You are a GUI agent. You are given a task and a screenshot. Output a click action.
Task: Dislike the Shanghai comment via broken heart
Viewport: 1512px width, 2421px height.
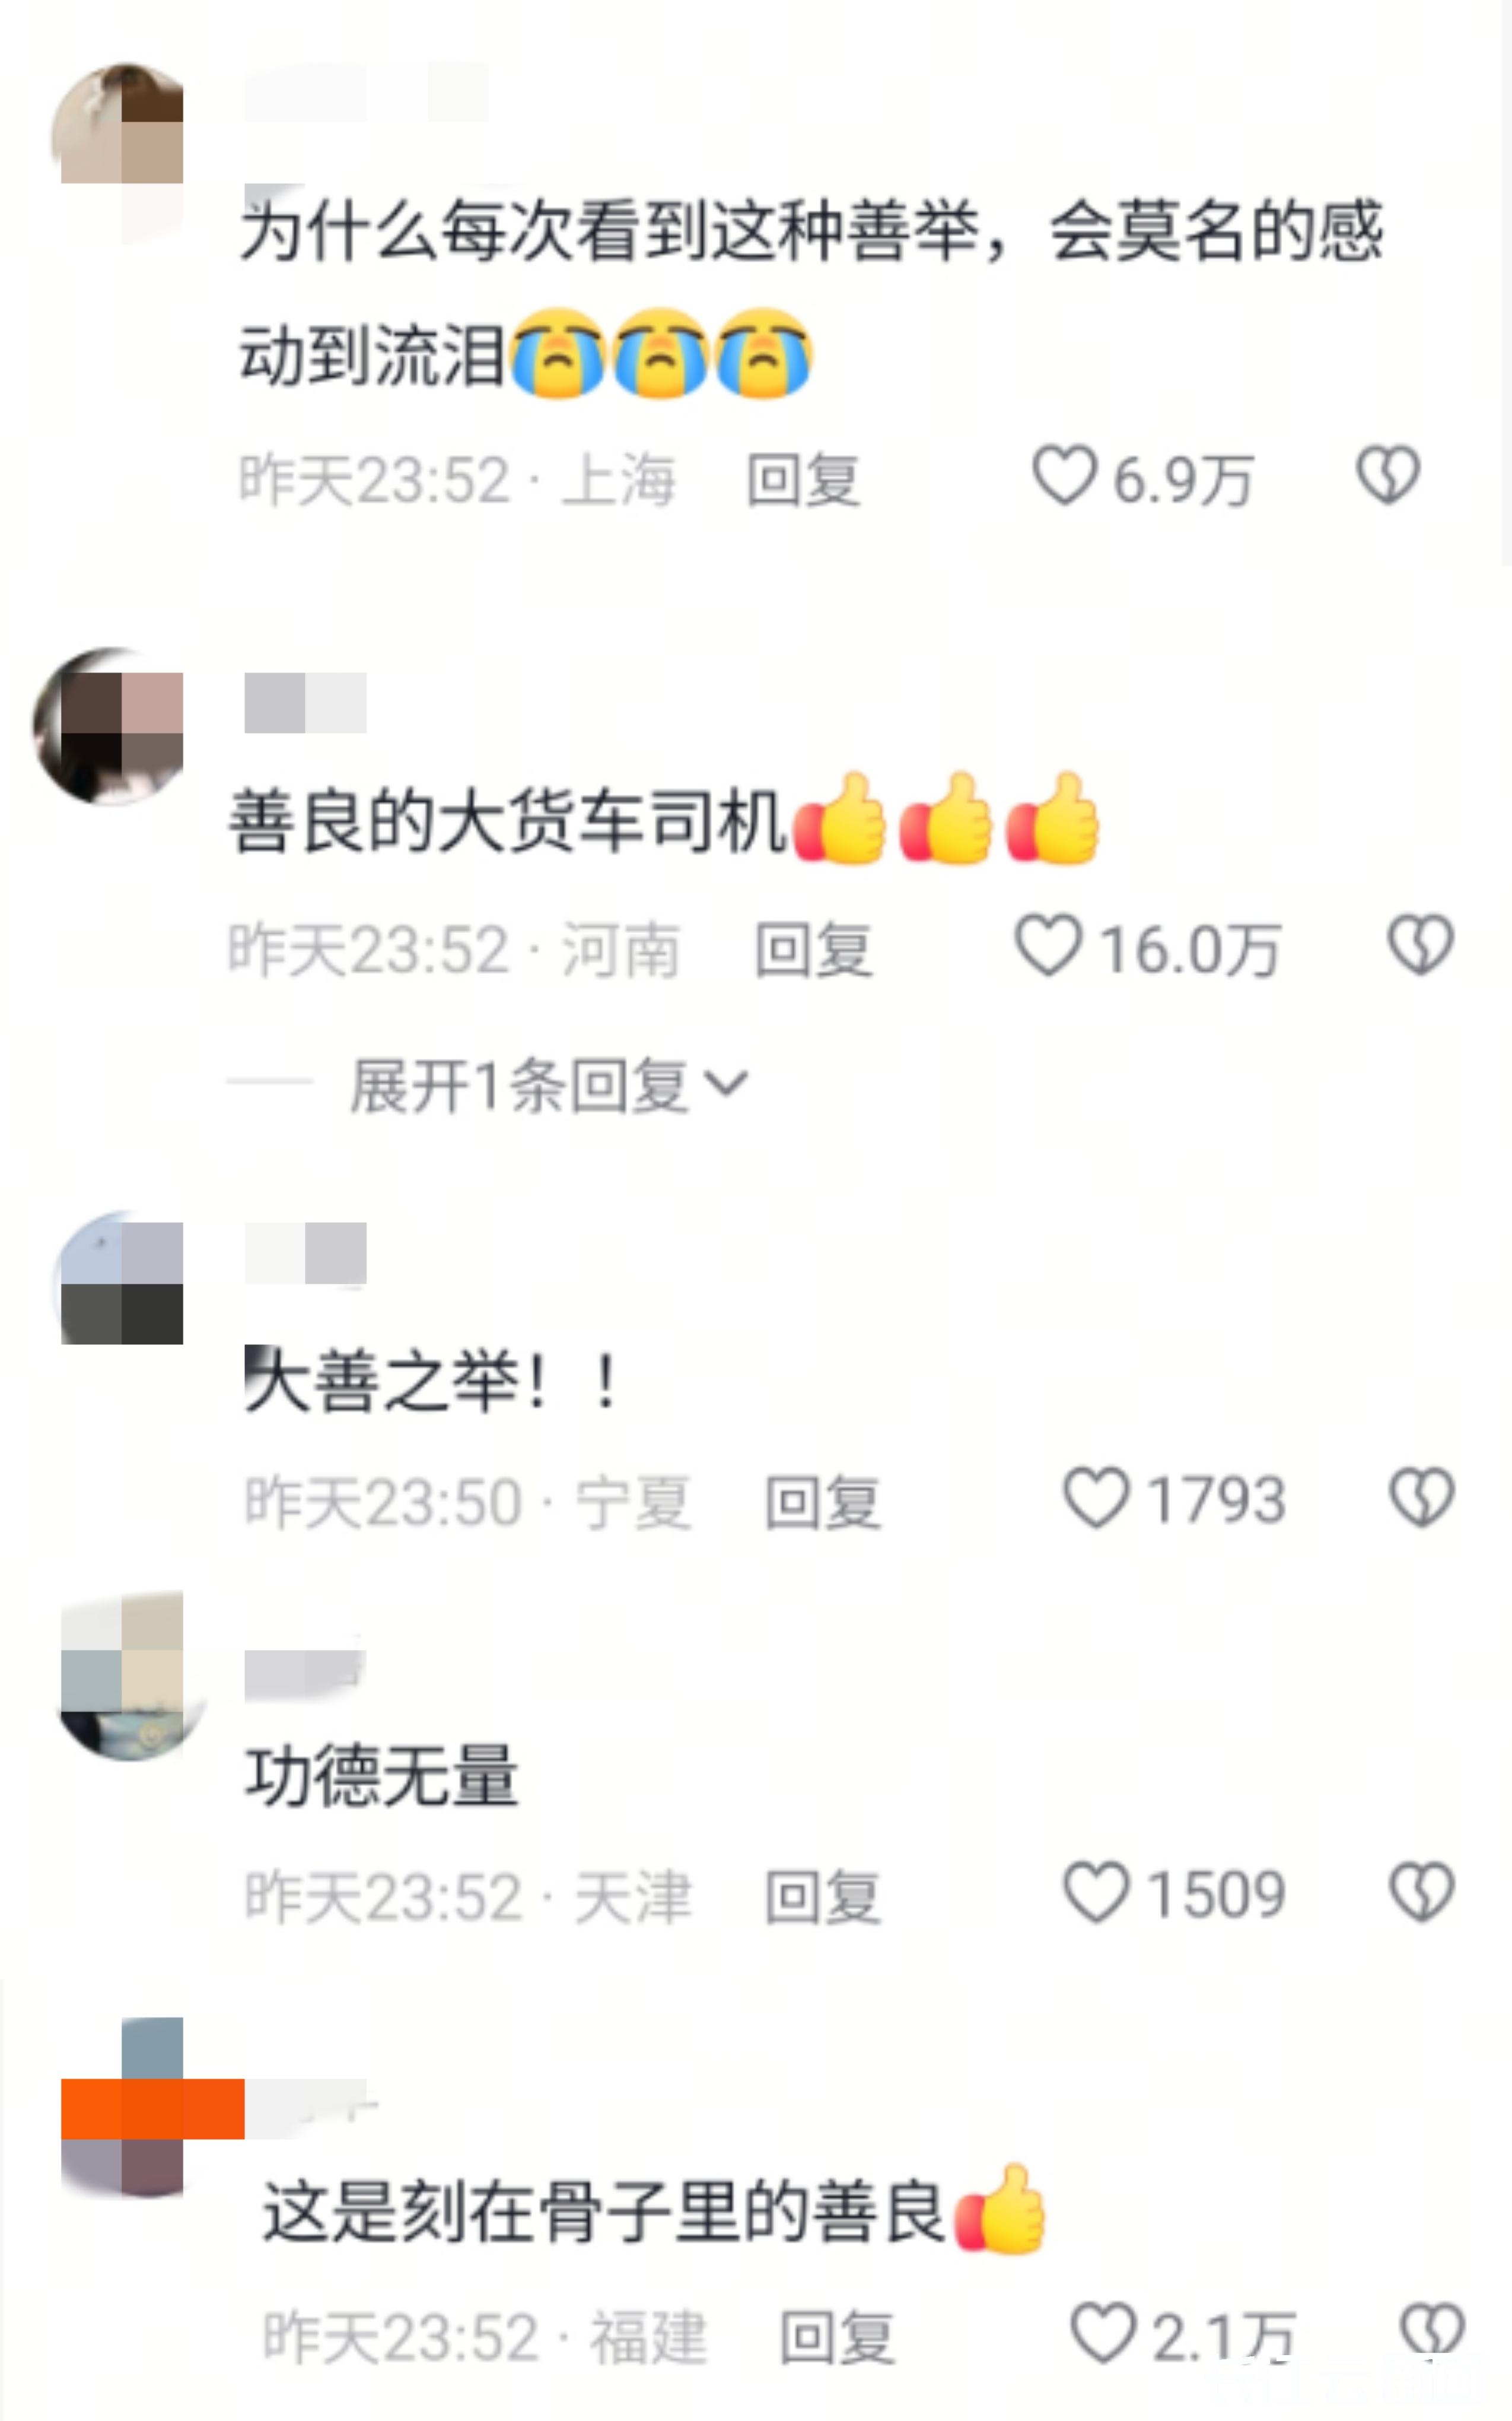1388,475
